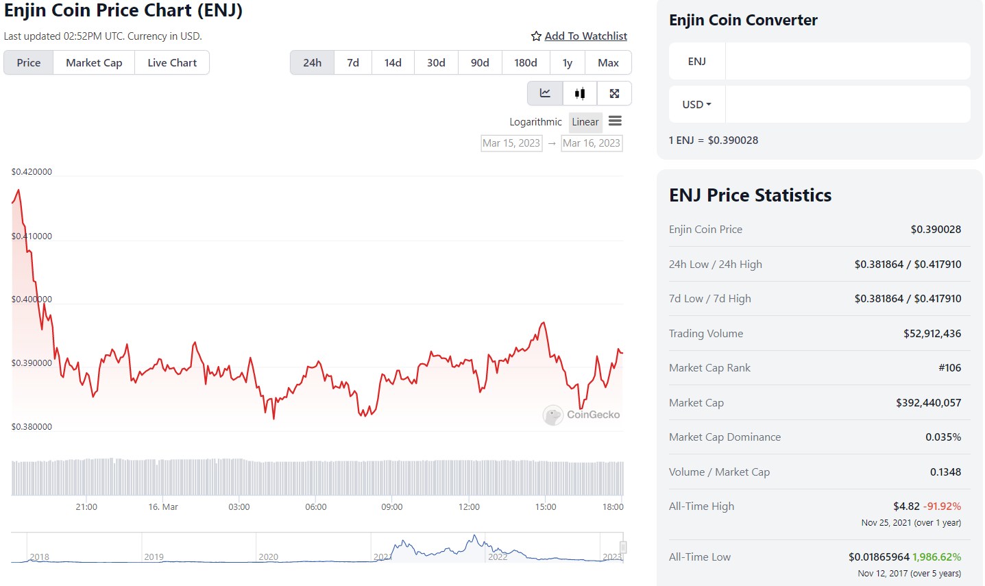
Task: Click the 1 ENJ = $0.390028 rate text
Action: 714,141
